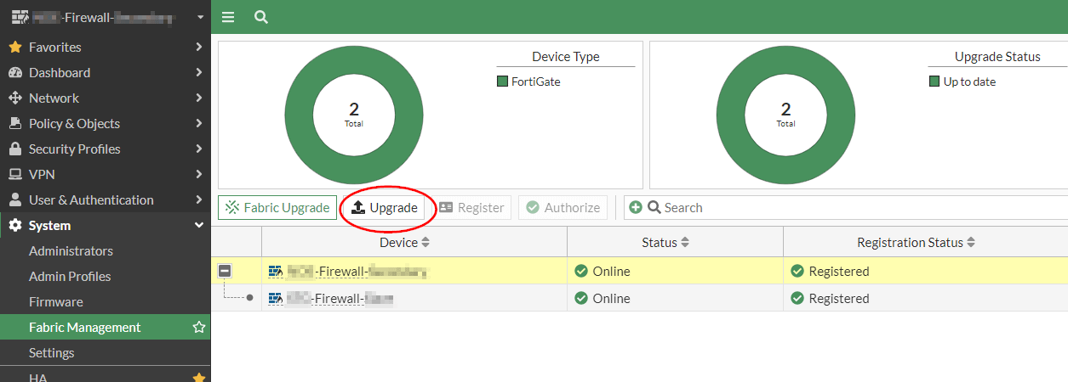Open the hamburger menu toggle icon

[227, 17]
